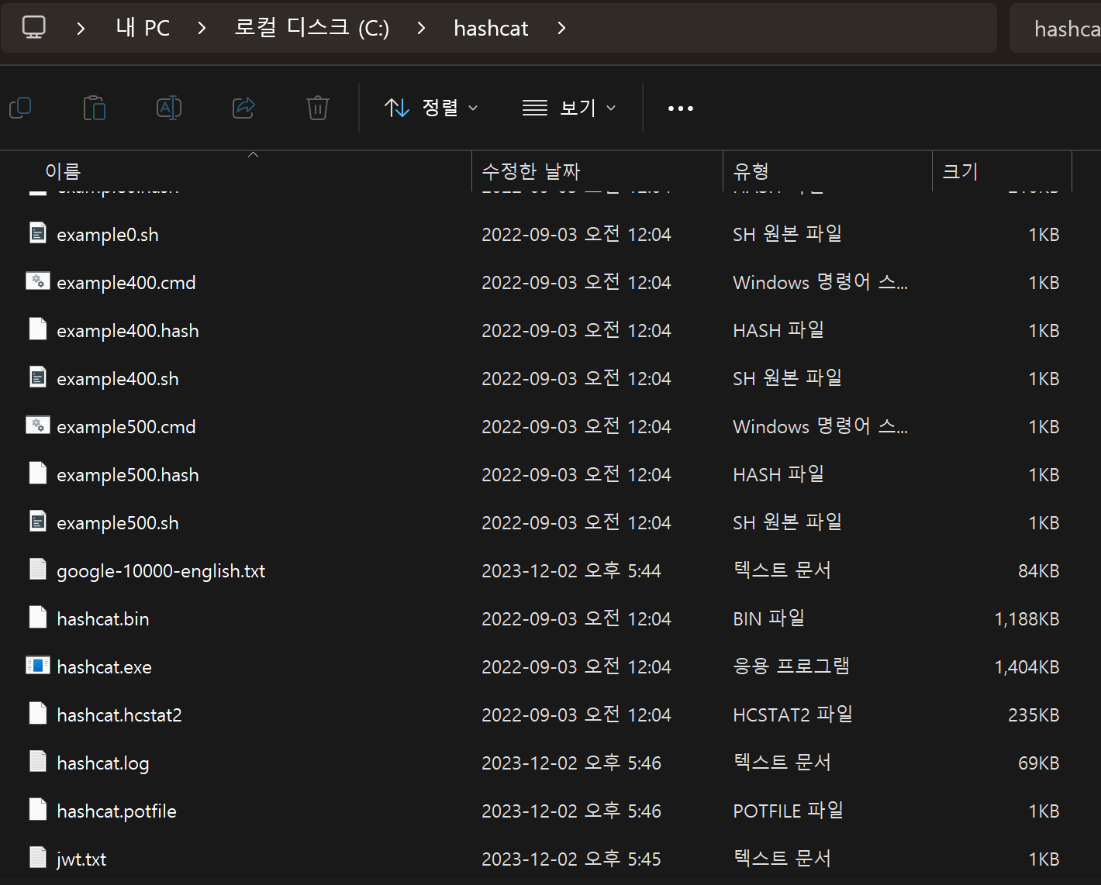Viewport: 1101px width, 885px height.
Task: Click the Paste clipboard icon
Action: pos(95,108)
